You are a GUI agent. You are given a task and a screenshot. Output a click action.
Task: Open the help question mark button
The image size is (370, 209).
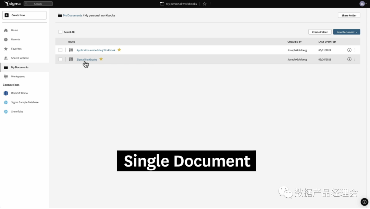click(364, 202)
